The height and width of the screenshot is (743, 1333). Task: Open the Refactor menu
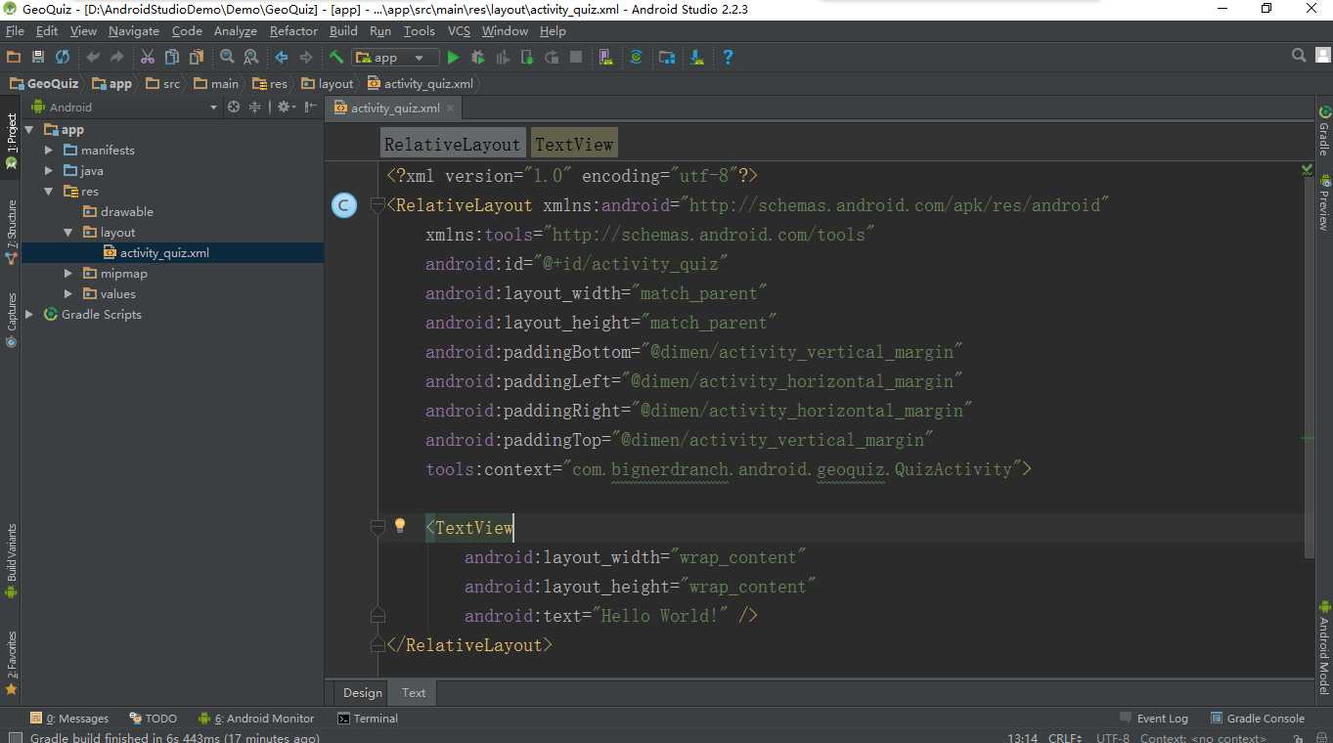[293, 31]
